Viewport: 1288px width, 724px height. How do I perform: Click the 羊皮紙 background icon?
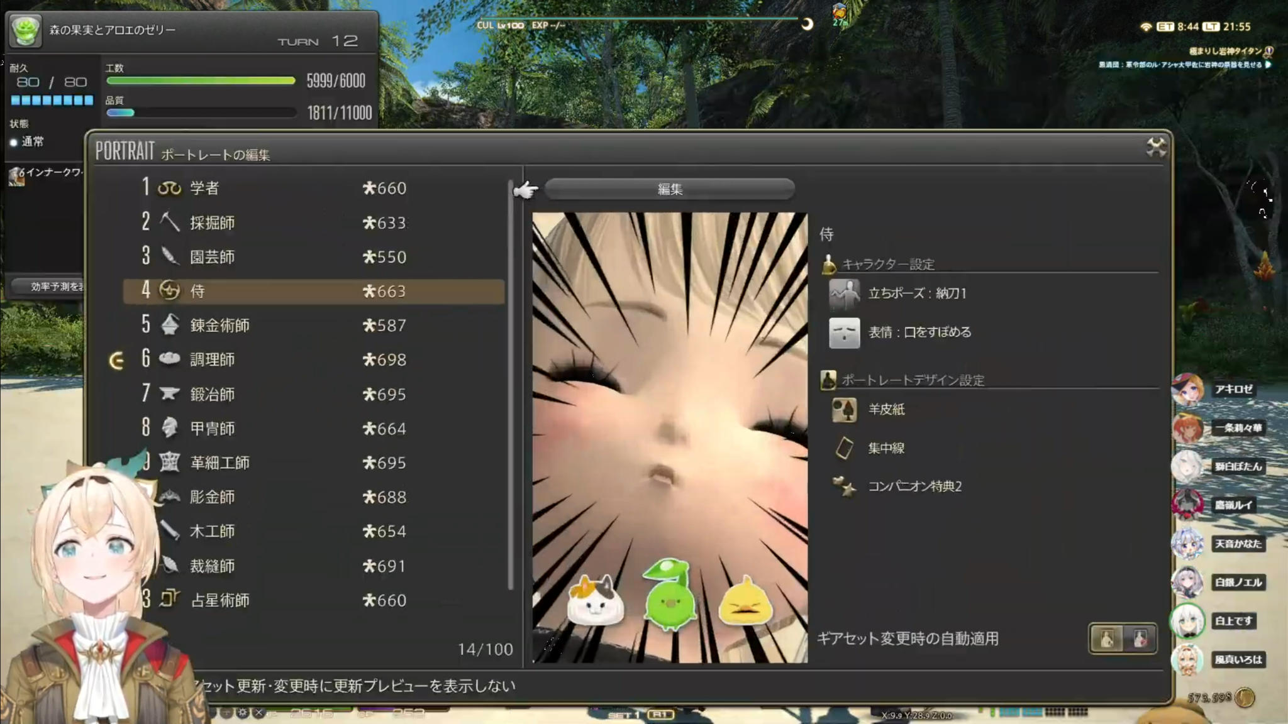click(x=844, y=410)
